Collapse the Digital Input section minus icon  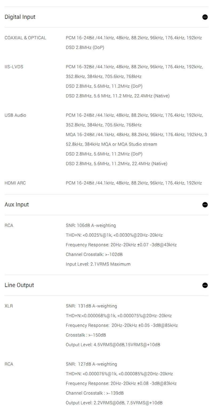tap(205, 17)
